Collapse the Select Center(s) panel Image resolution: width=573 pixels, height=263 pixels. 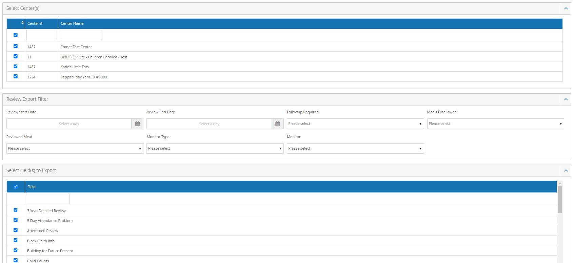click(x=566, y=8)
